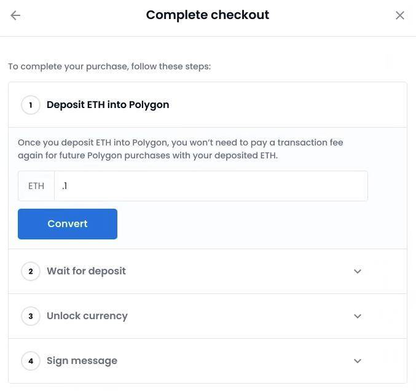
Task: Click the step 2 number circle
Action: coord(31,271)
